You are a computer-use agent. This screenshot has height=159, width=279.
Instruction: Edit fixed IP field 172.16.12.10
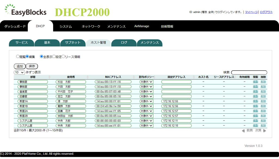point(176,126)
